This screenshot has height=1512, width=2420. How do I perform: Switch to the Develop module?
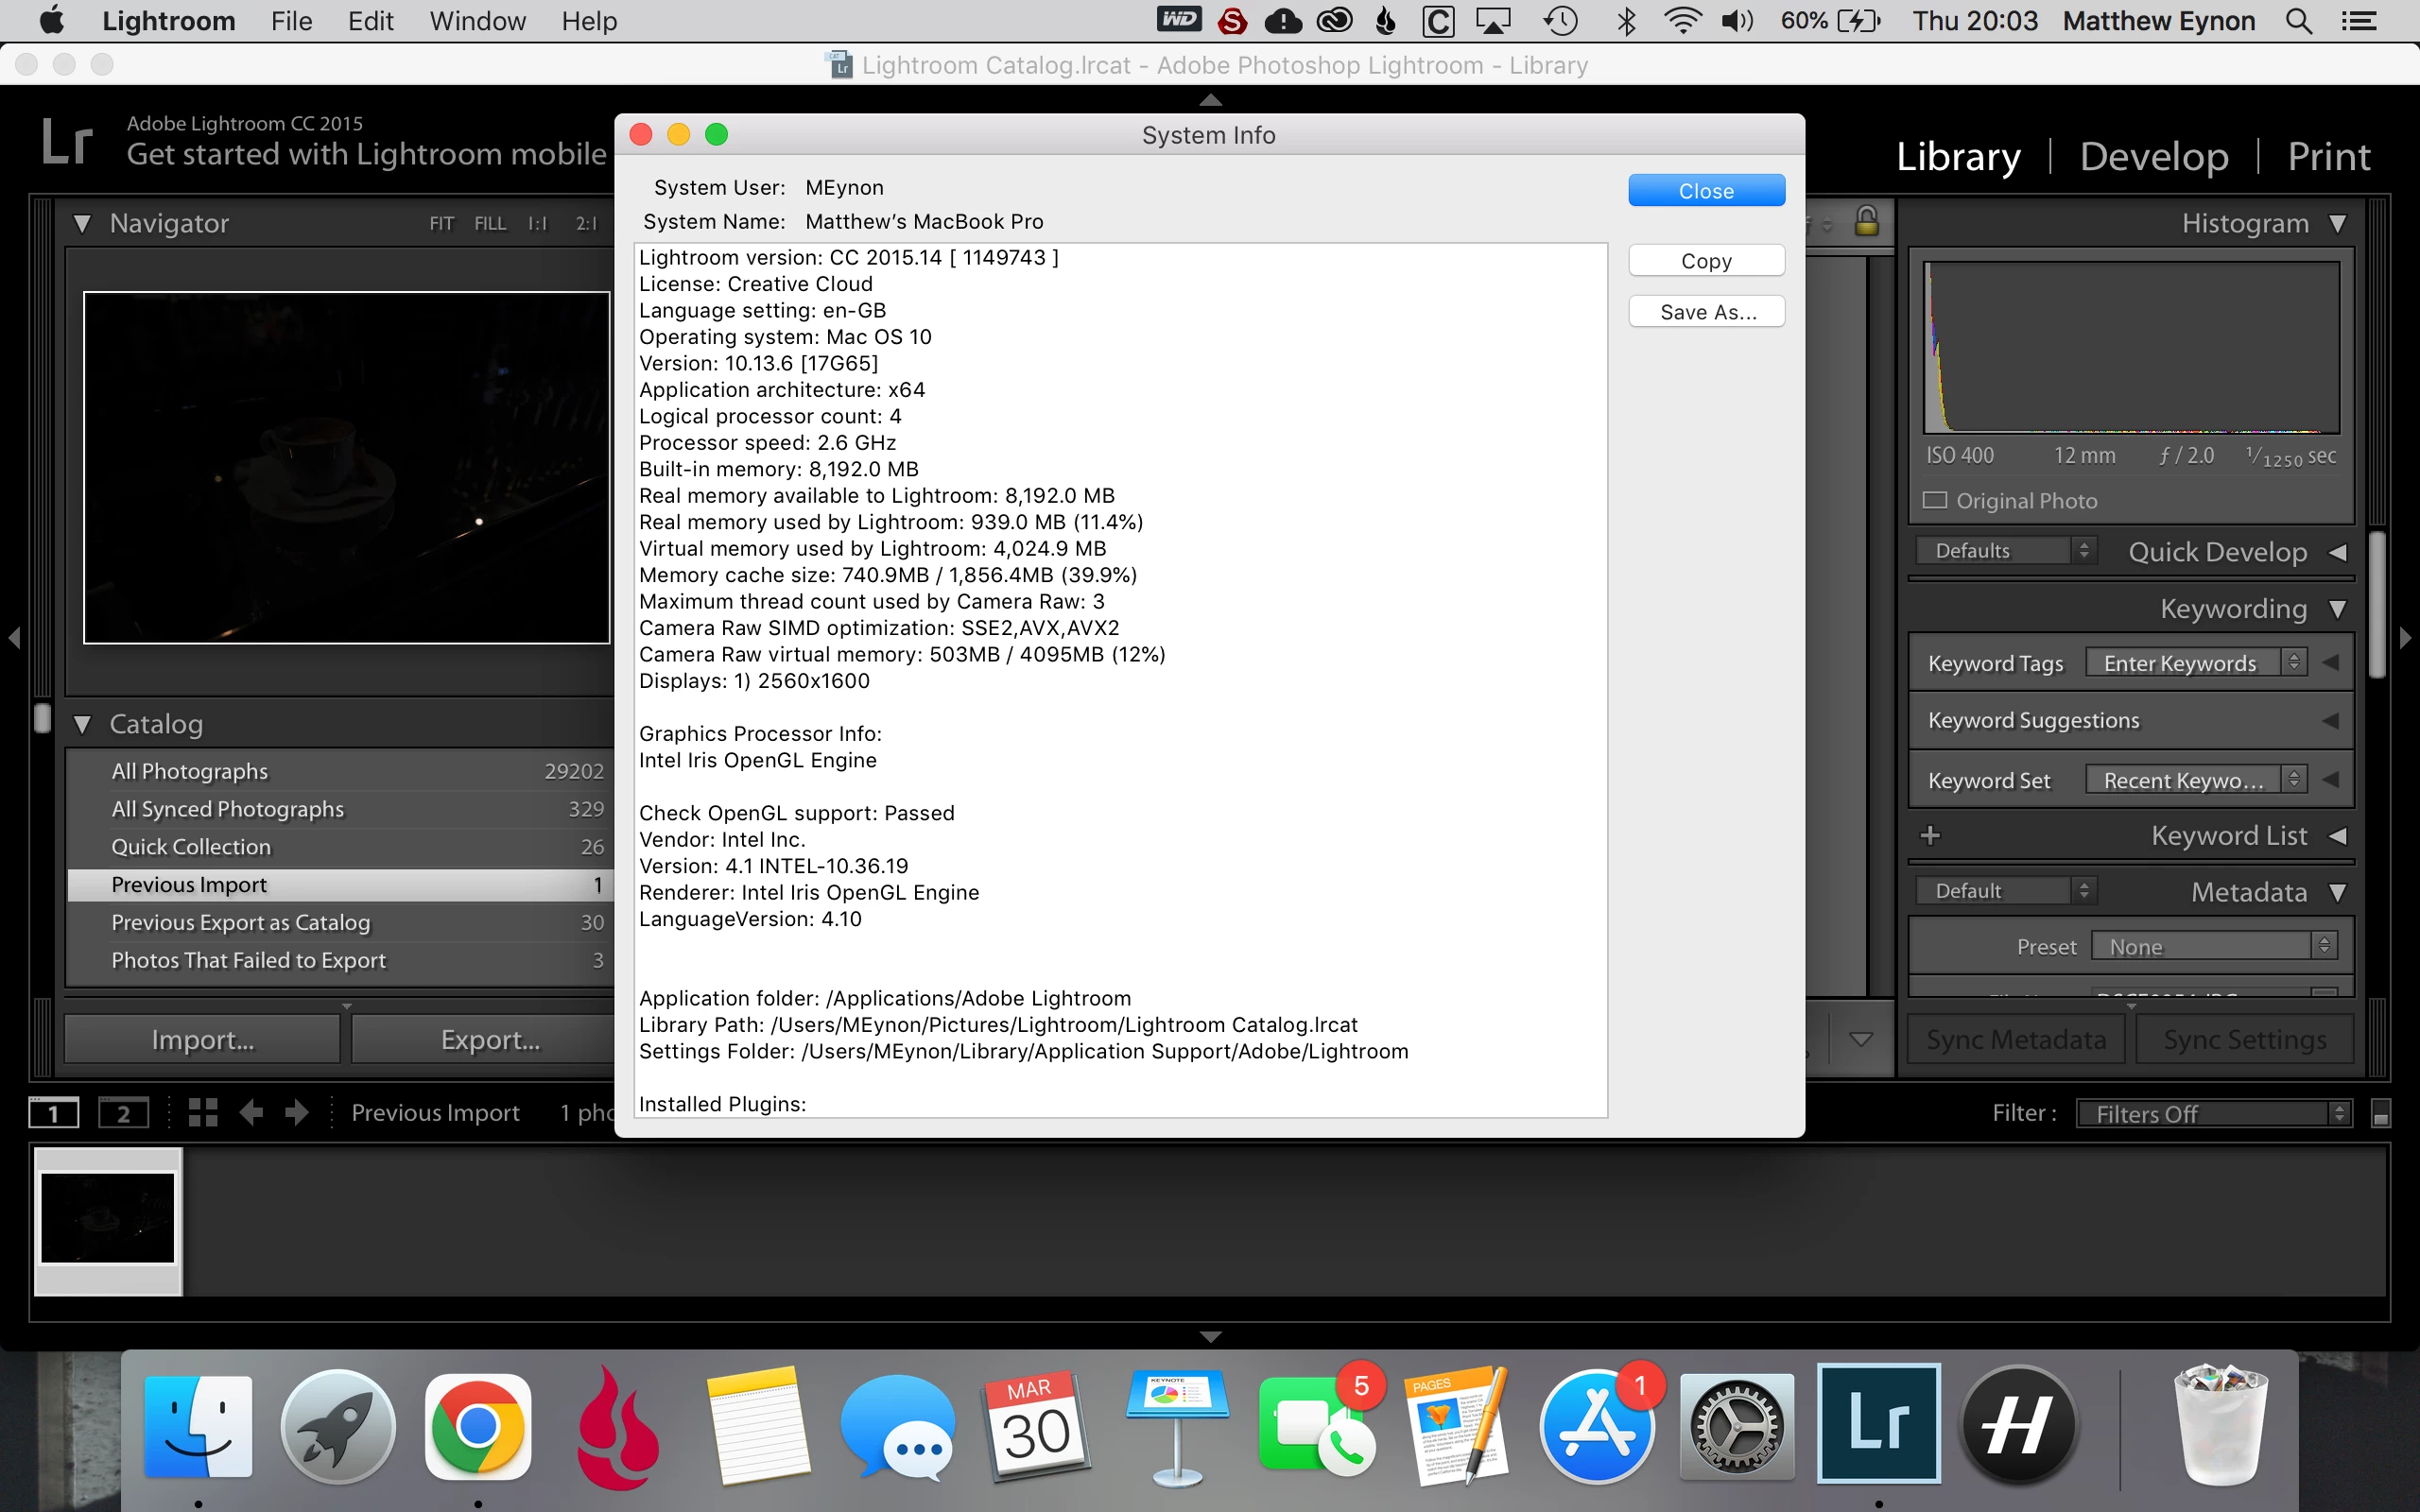click(2154, 157)
